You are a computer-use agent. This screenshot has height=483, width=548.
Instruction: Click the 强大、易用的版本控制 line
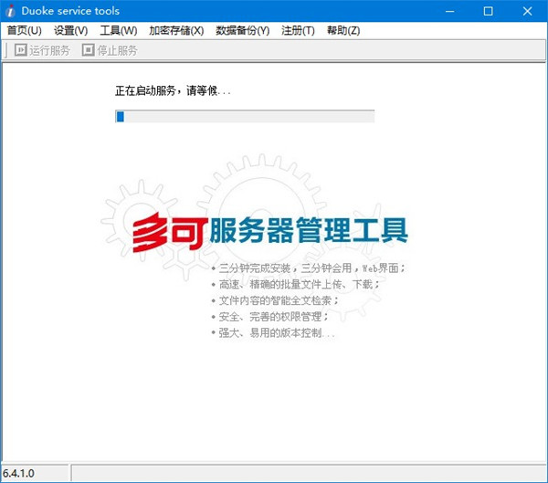273,332
